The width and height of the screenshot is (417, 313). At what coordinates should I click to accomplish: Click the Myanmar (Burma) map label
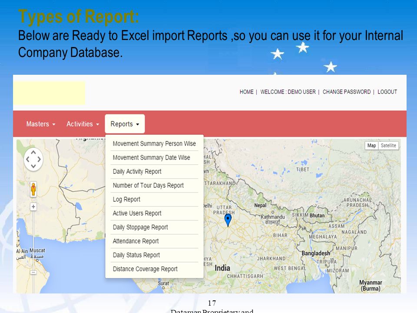pyautogui.click(x=371, y=286)
